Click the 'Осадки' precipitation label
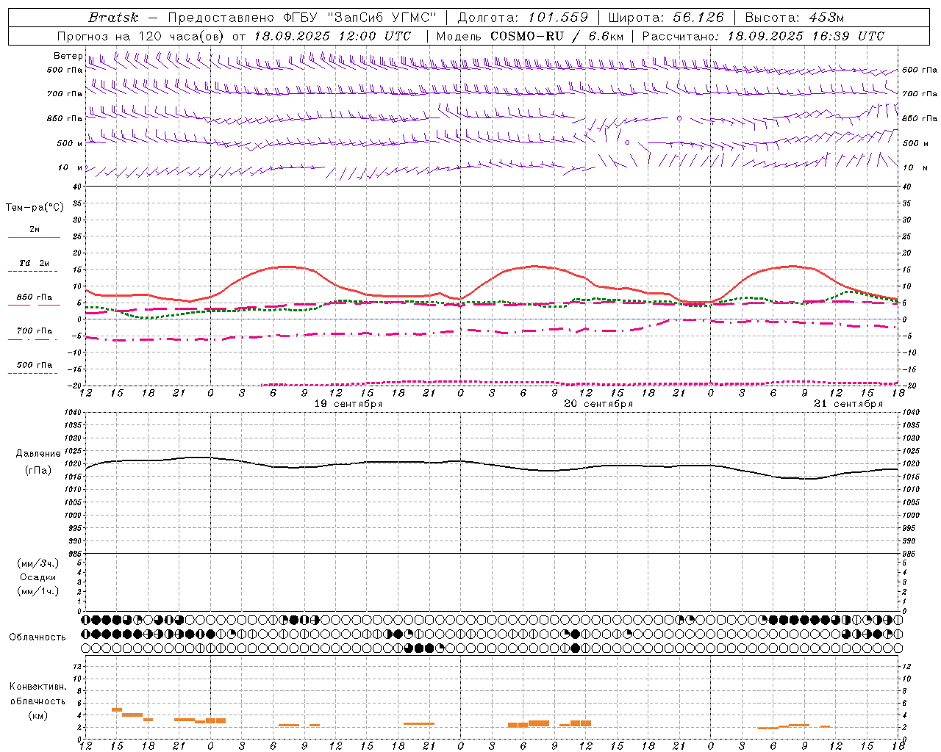Viewport: 941px width, 752px height. [x=38, y=577]
